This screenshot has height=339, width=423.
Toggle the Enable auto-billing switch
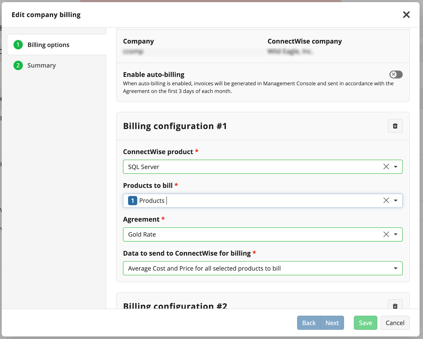coord(396,74)
